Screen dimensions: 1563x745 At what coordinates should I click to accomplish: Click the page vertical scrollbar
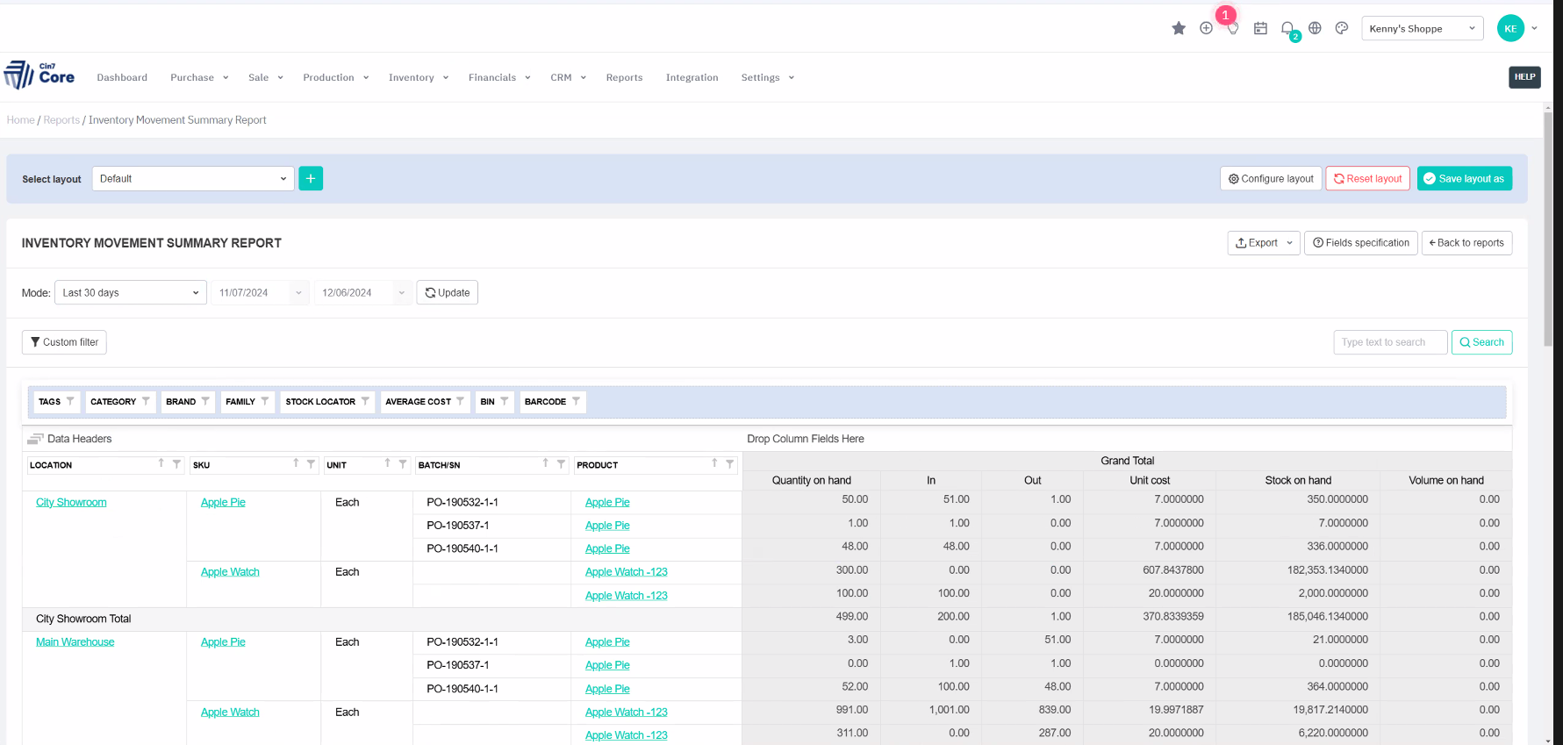tap(1548, 228)
